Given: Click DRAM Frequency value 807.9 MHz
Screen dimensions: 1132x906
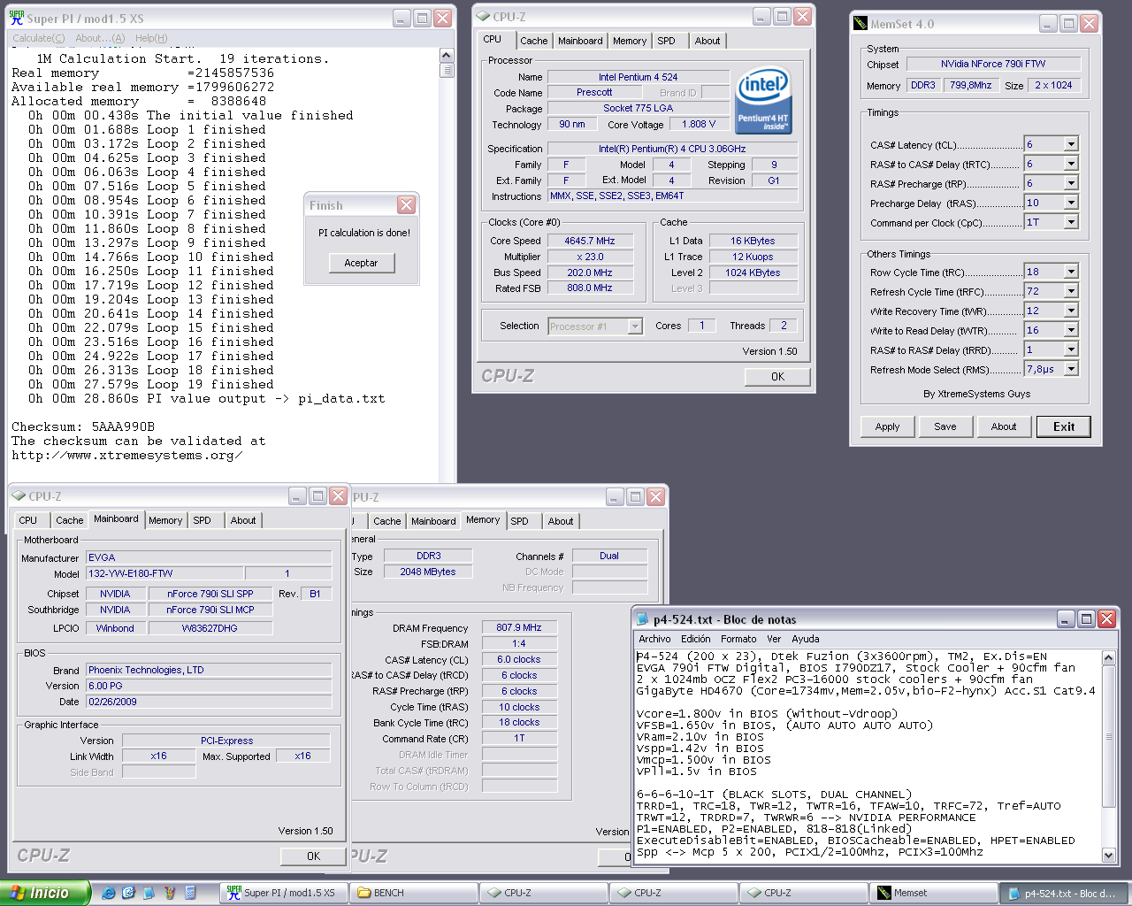Looking at the screenshot, I should coord(519,627).
